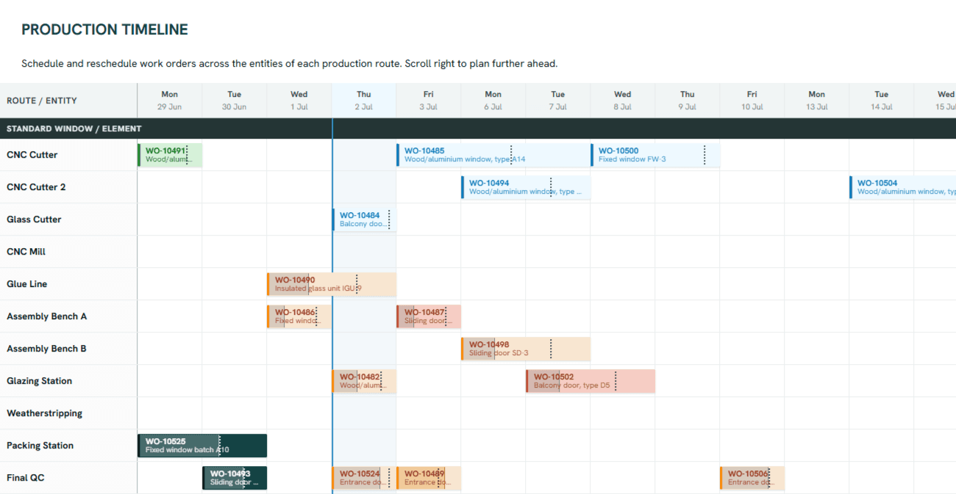Click the Mon 6 Jul date column header
This screenshot has height=494, width=956.
(493, 101)
